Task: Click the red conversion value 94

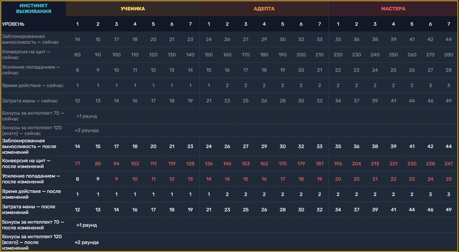Action: 117,164
